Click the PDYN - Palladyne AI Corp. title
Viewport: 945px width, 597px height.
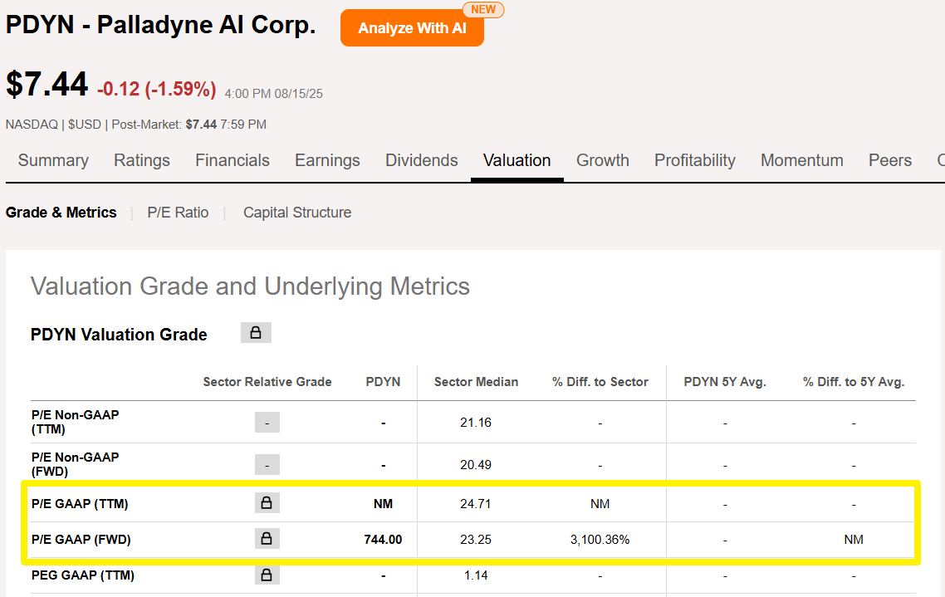coord(160,25)
